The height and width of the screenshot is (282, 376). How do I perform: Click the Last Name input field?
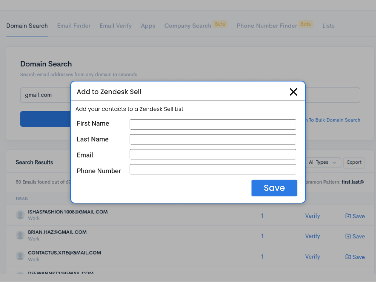(x=213, y=140)
